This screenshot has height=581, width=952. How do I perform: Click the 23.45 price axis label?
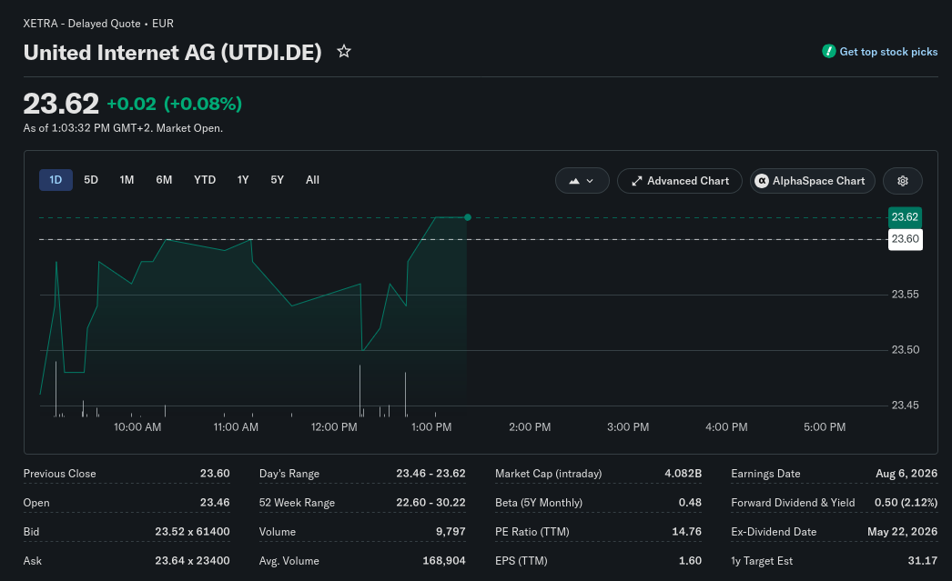point(905,406)
